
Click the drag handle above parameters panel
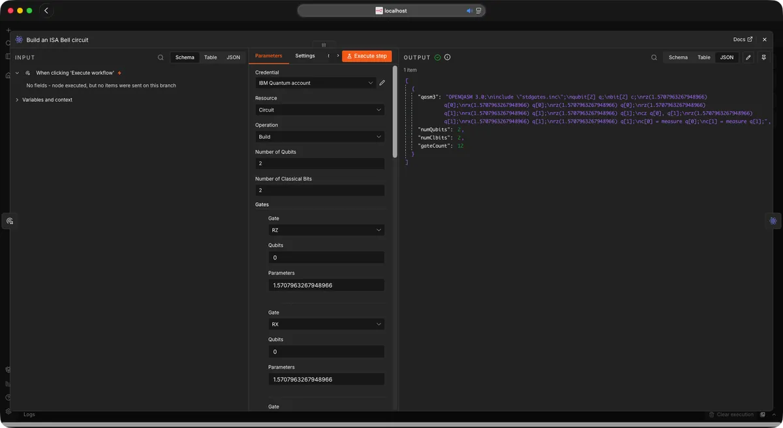click(324, 45)
